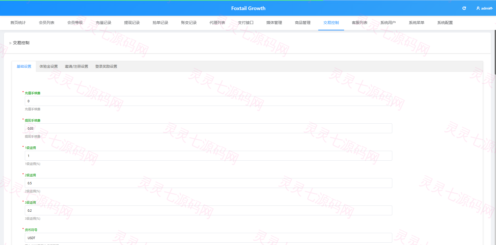Select 充值记录 in navigation
The height and width of the screenshot is (245, 496).
103,23
